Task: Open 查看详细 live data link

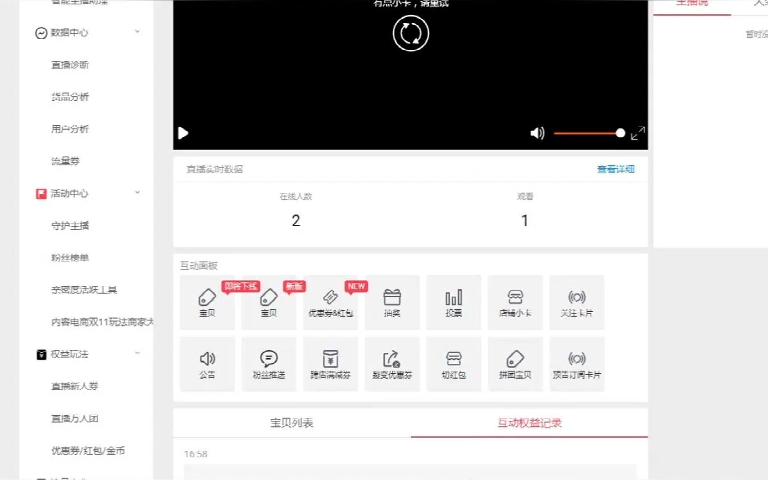Action: click(x=616, y=169)
